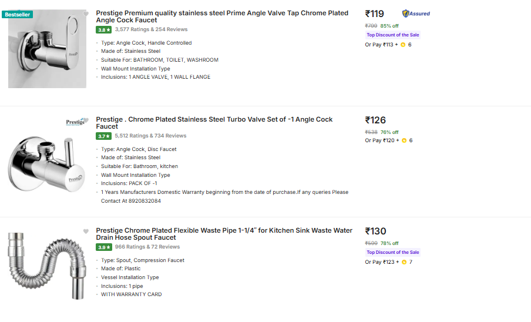531x322 pixels.
Task: Click the 3.8 star rating badge
Action: [103, 29]
